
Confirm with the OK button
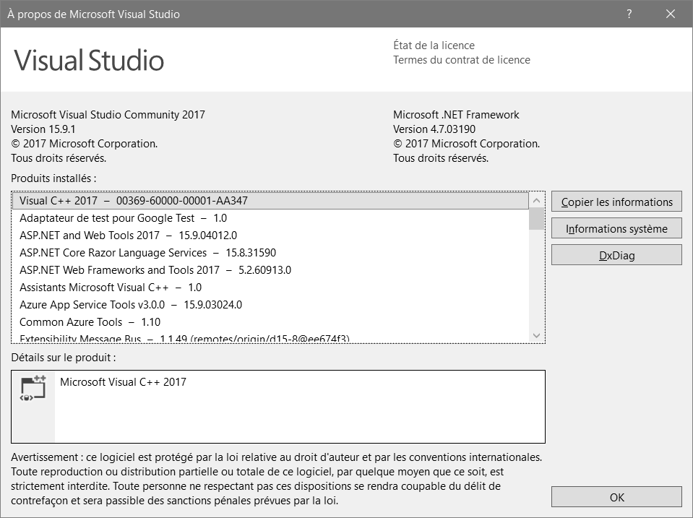(616, 497)
